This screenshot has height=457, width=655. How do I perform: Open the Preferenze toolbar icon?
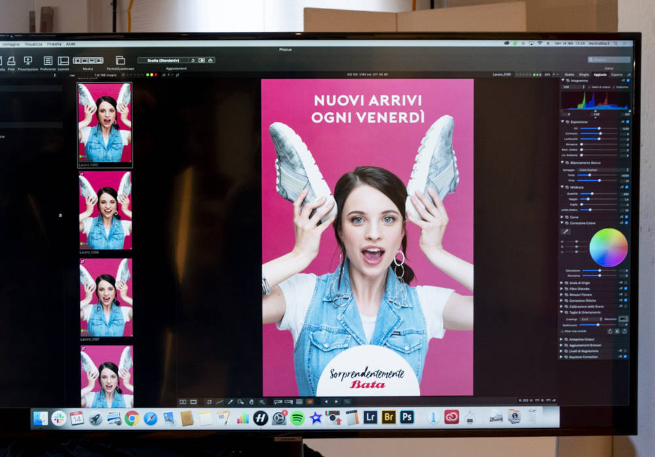point(48,61)
